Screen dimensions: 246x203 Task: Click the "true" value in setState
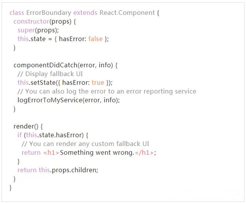pos(98,82)
